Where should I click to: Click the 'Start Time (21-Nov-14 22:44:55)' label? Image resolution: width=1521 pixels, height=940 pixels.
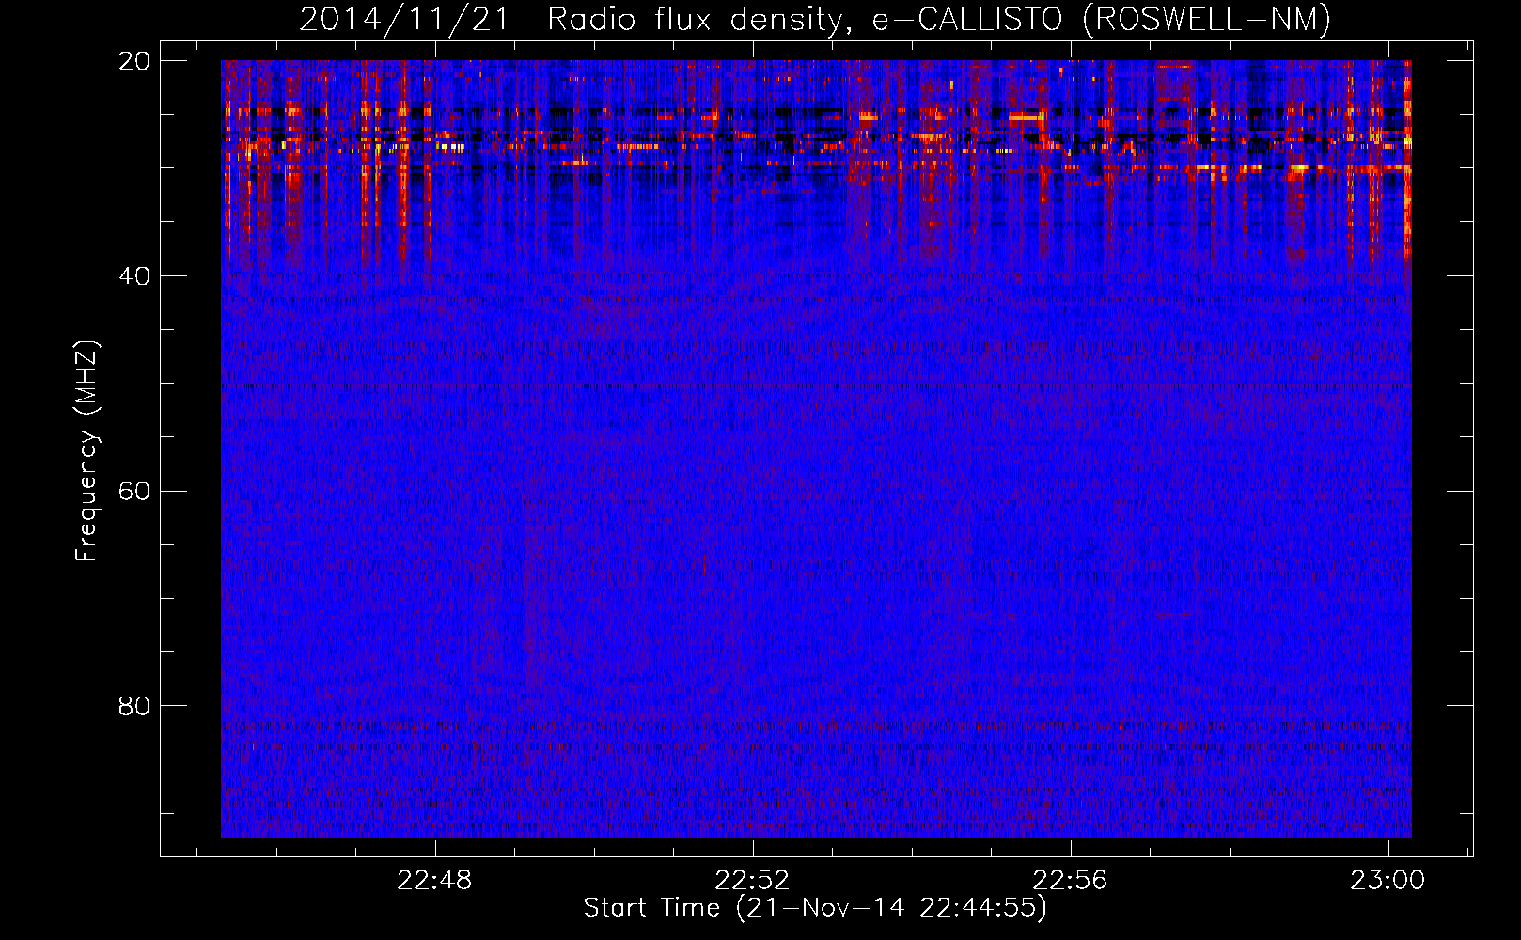(x=815, y=908)
